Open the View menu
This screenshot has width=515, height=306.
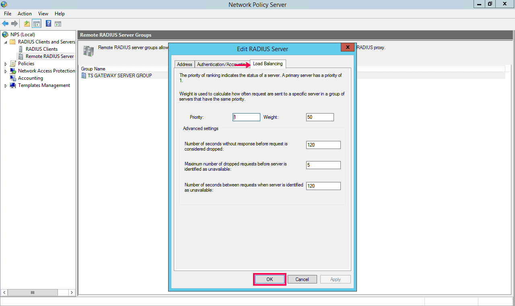pos(43,14)
